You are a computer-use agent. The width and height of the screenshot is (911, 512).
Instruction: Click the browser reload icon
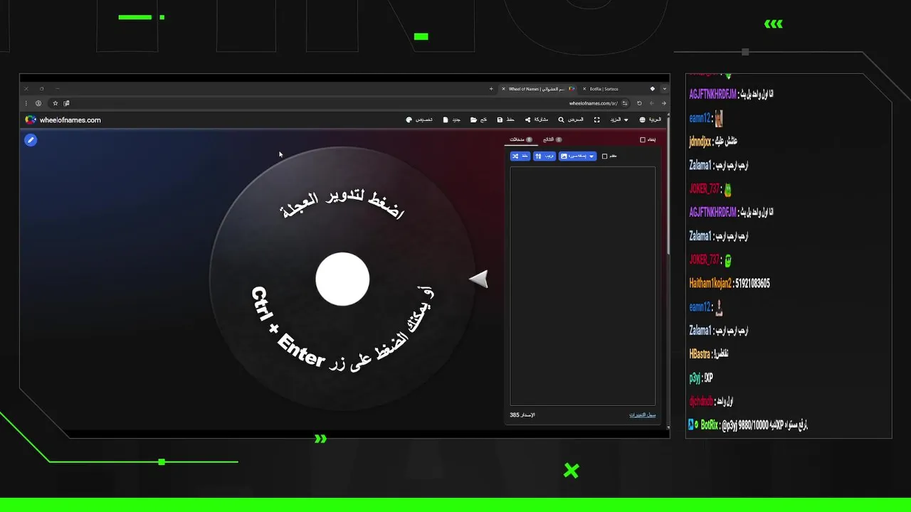tap(639, 103)
